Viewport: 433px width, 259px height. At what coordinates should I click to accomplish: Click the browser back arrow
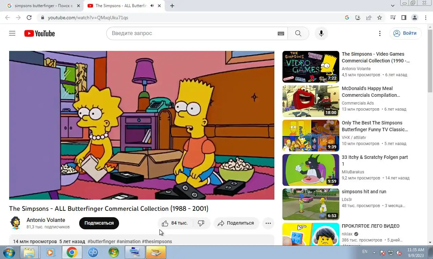7,18
